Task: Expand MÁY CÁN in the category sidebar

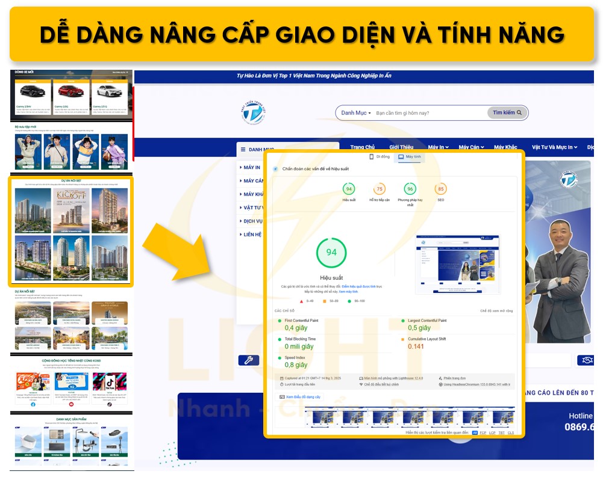Action: 252,181
